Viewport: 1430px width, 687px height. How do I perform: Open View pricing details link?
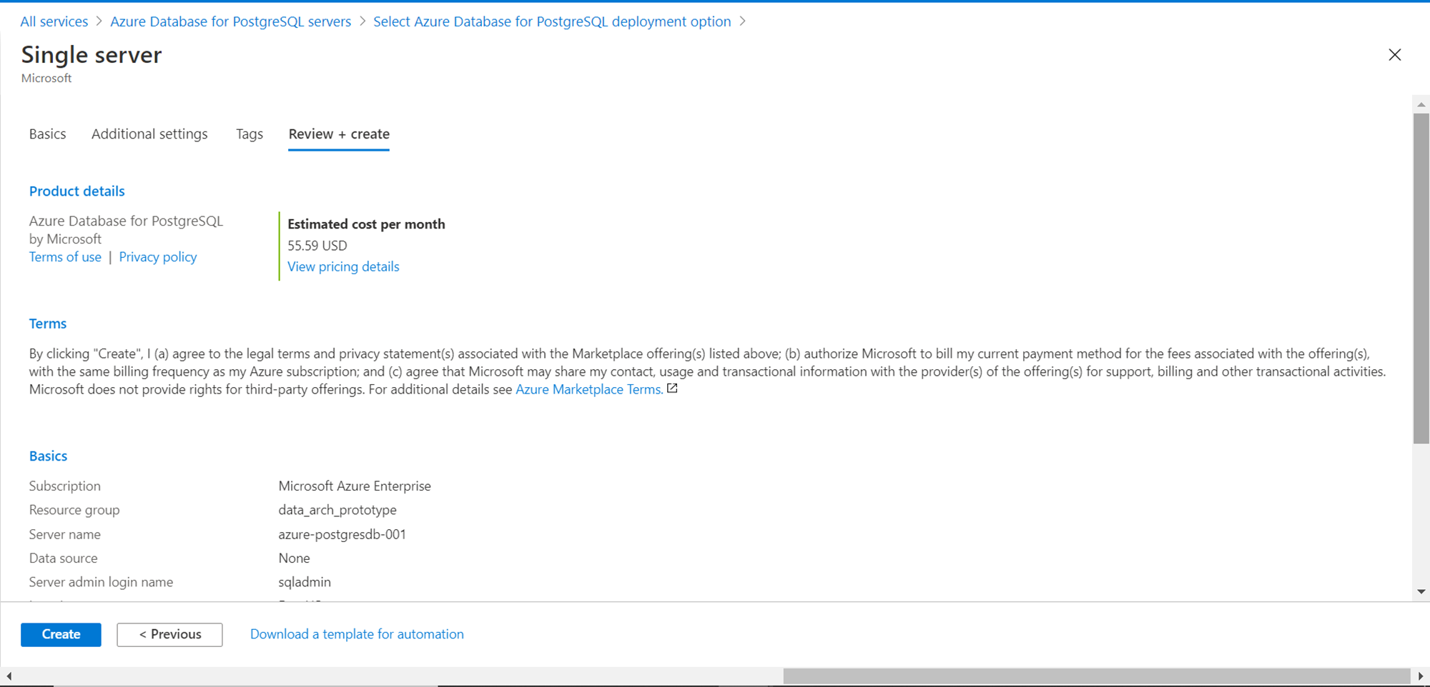343,266
